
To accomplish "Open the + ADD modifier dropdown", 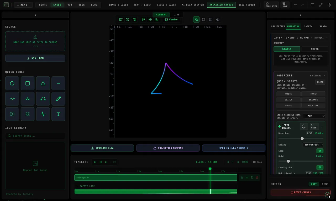I will coord(314,116).
